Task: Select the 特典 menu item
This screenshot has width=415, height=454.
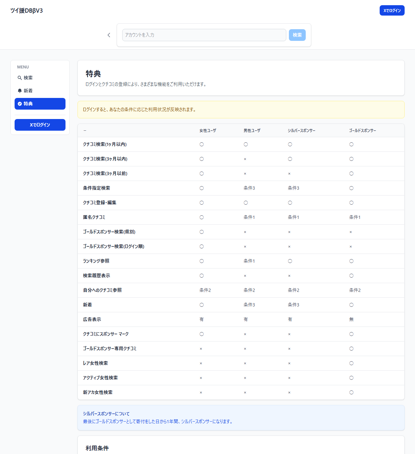Action: 40,104
